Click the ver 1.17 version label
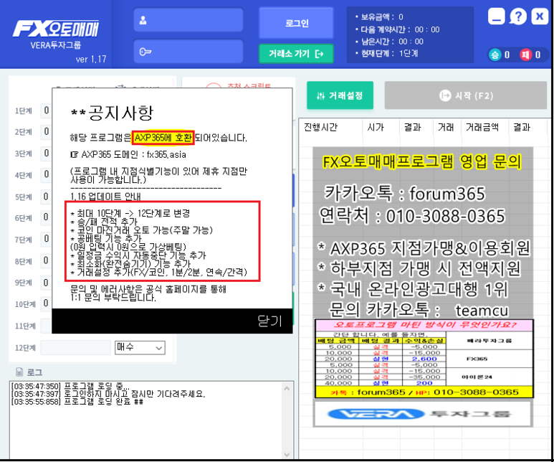The image size is (554, 462). (x=91, y=59)
